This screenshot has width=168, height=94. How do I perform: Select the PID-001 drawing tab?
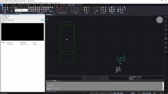(49, 15)
